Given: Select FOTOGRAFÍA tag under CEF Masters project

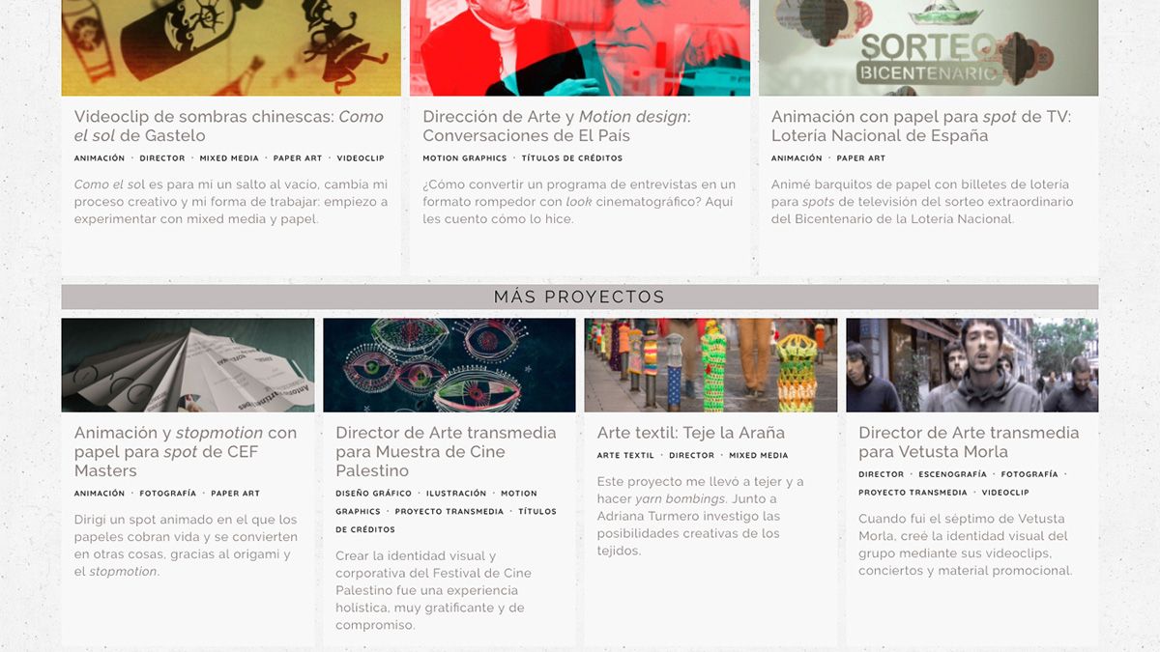Looking at the screenshot, I should 167,494.
